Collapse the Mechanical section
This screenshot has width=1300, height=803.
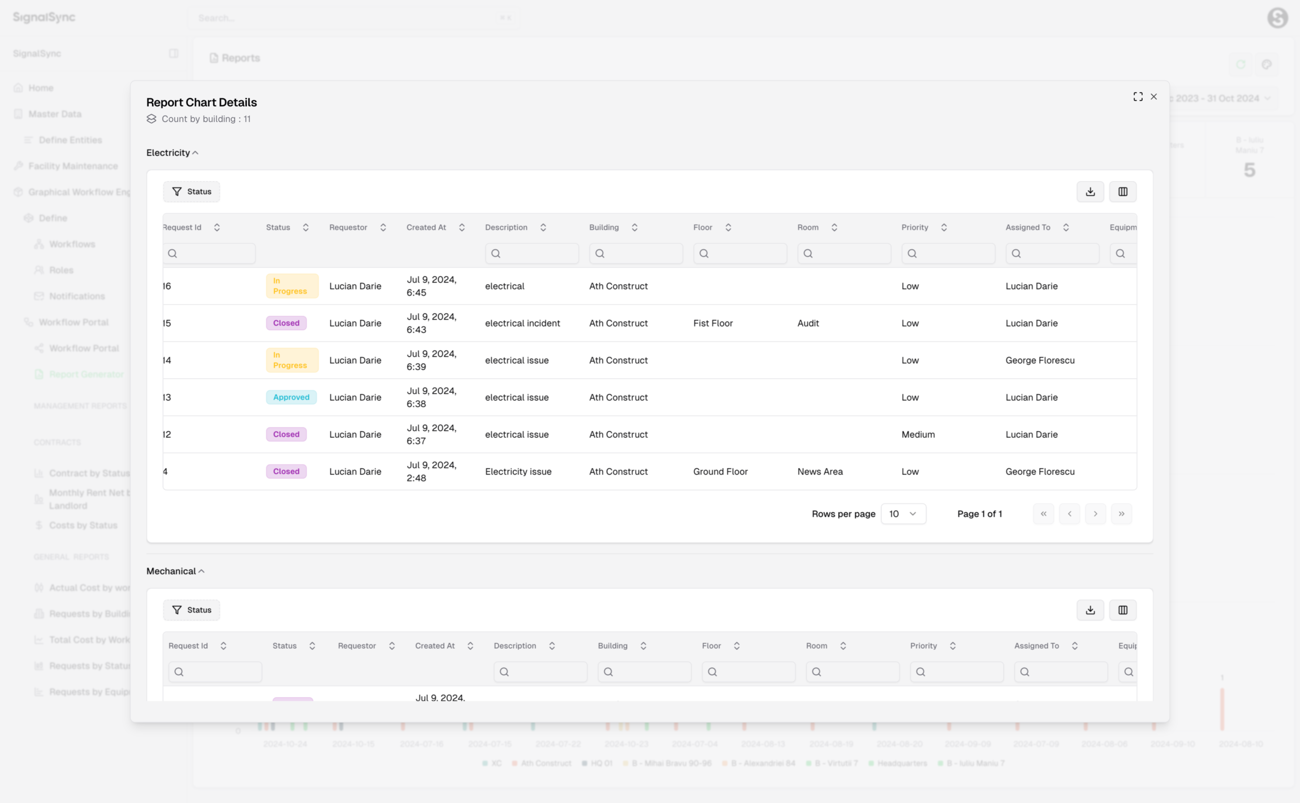201,571
